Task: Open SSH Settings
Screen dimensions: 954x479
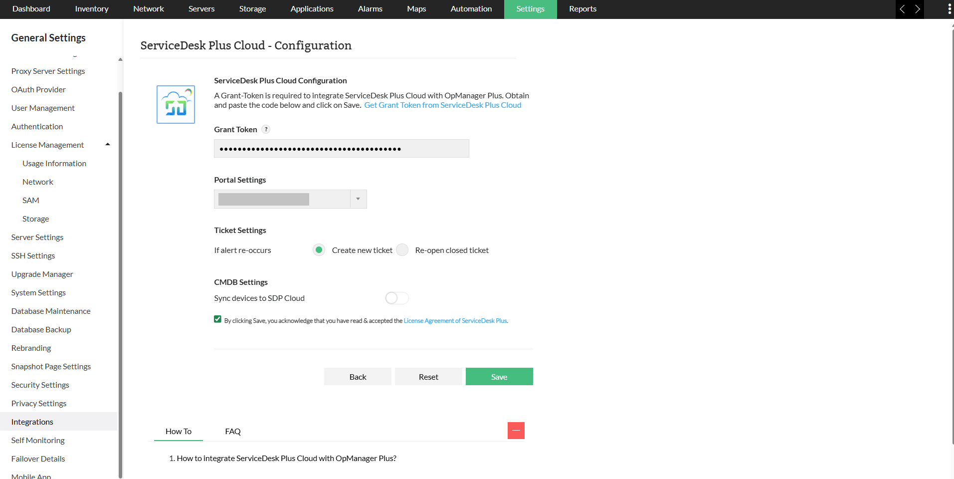Action: (x=33, y=255)
